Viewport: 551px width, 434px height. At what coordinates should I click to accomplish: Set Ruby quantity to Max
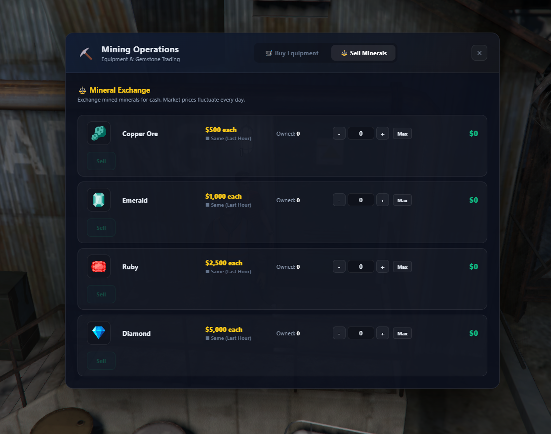[402, 267]
